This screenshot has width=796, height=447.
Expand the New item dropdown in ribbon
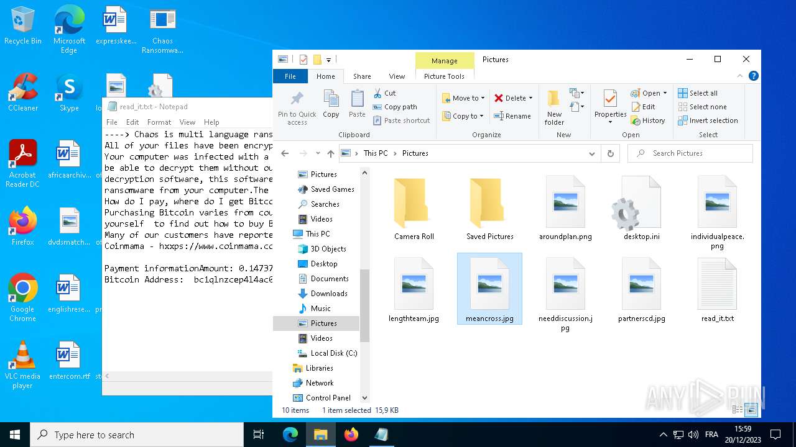(x=577, y=93)
